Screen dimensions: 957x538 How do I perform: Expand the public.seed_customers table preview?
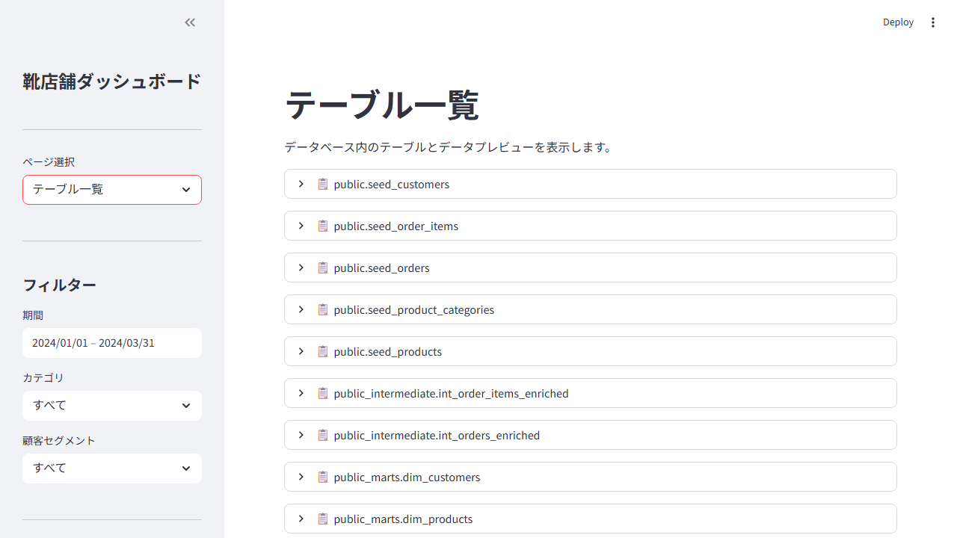301,184
